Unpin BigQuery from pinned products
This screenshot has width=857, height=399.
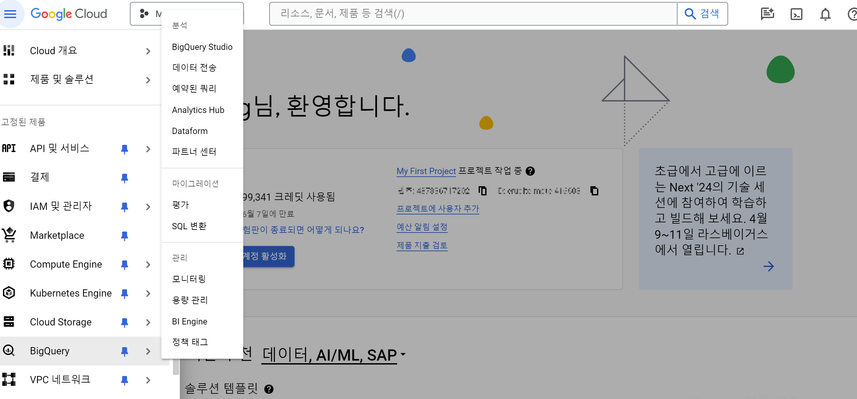(125, 351)
